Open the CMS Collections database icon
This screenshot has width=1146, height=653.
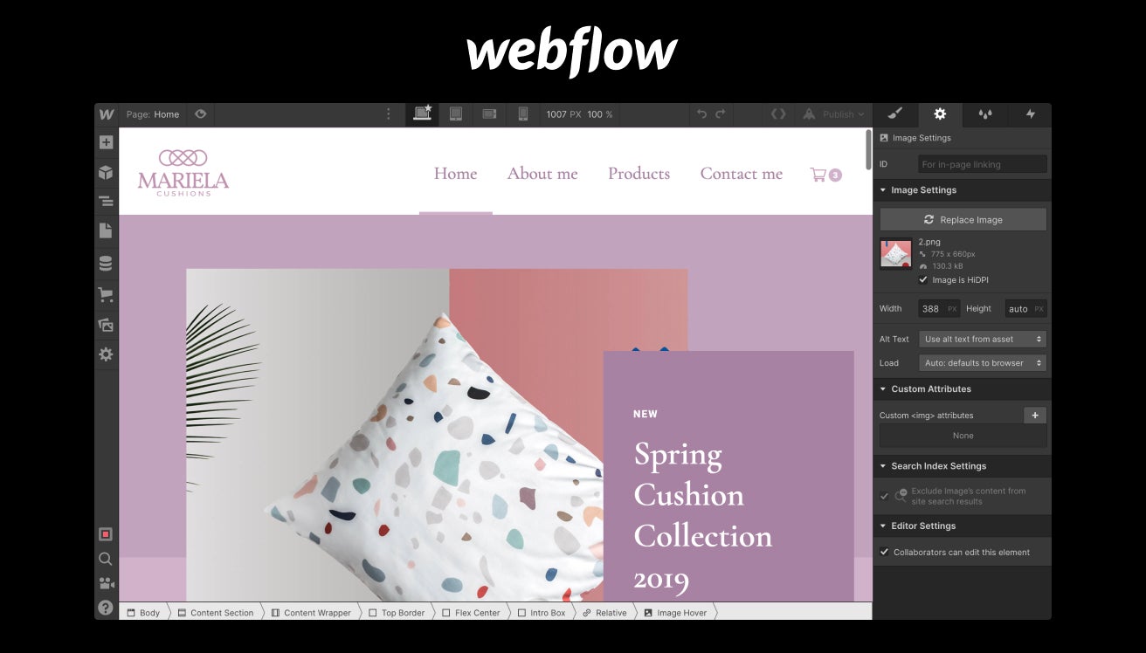[106, 264]
